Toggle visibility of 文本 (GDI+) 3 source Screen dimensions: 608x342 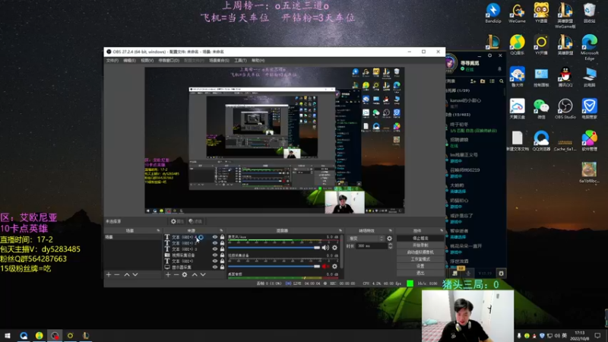(x=215, y=249)
